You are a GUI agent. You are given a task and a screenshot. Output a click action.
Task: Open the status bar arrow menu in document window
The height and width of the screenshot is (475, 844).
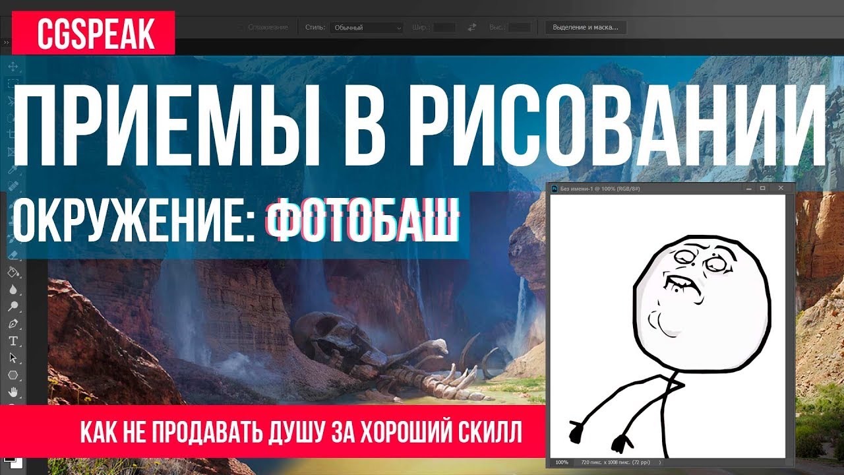(661, 462)
